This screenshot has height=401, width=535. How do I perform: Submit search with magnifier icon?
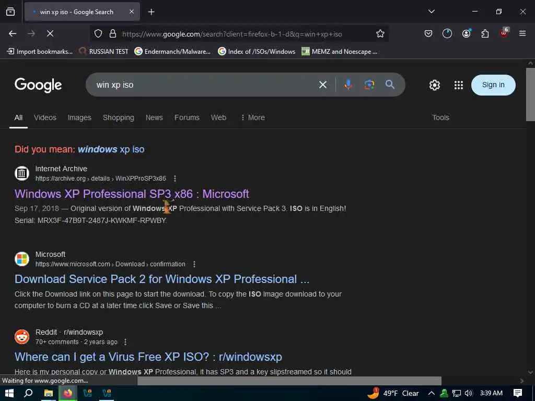(390, 84)
